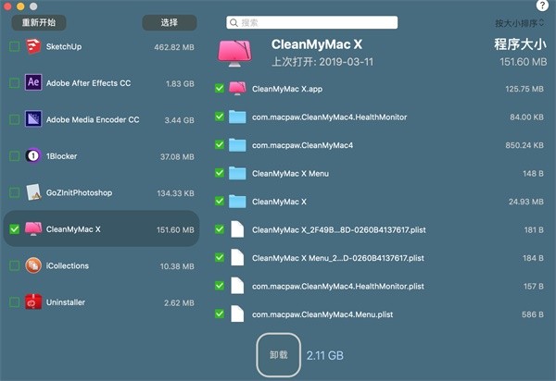The height and width of the screenshot is (381, 556).
Task: Open the 按大小排序 sort dropdown
Action: pos(520,23)
